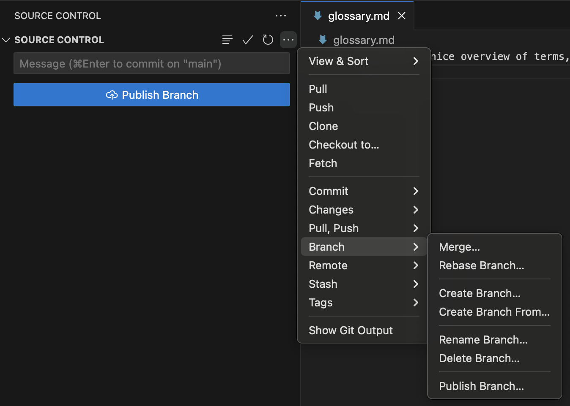This screenshot has width=570, height=406.
Task: Open the Changes menu item
Action: point(364,210)
